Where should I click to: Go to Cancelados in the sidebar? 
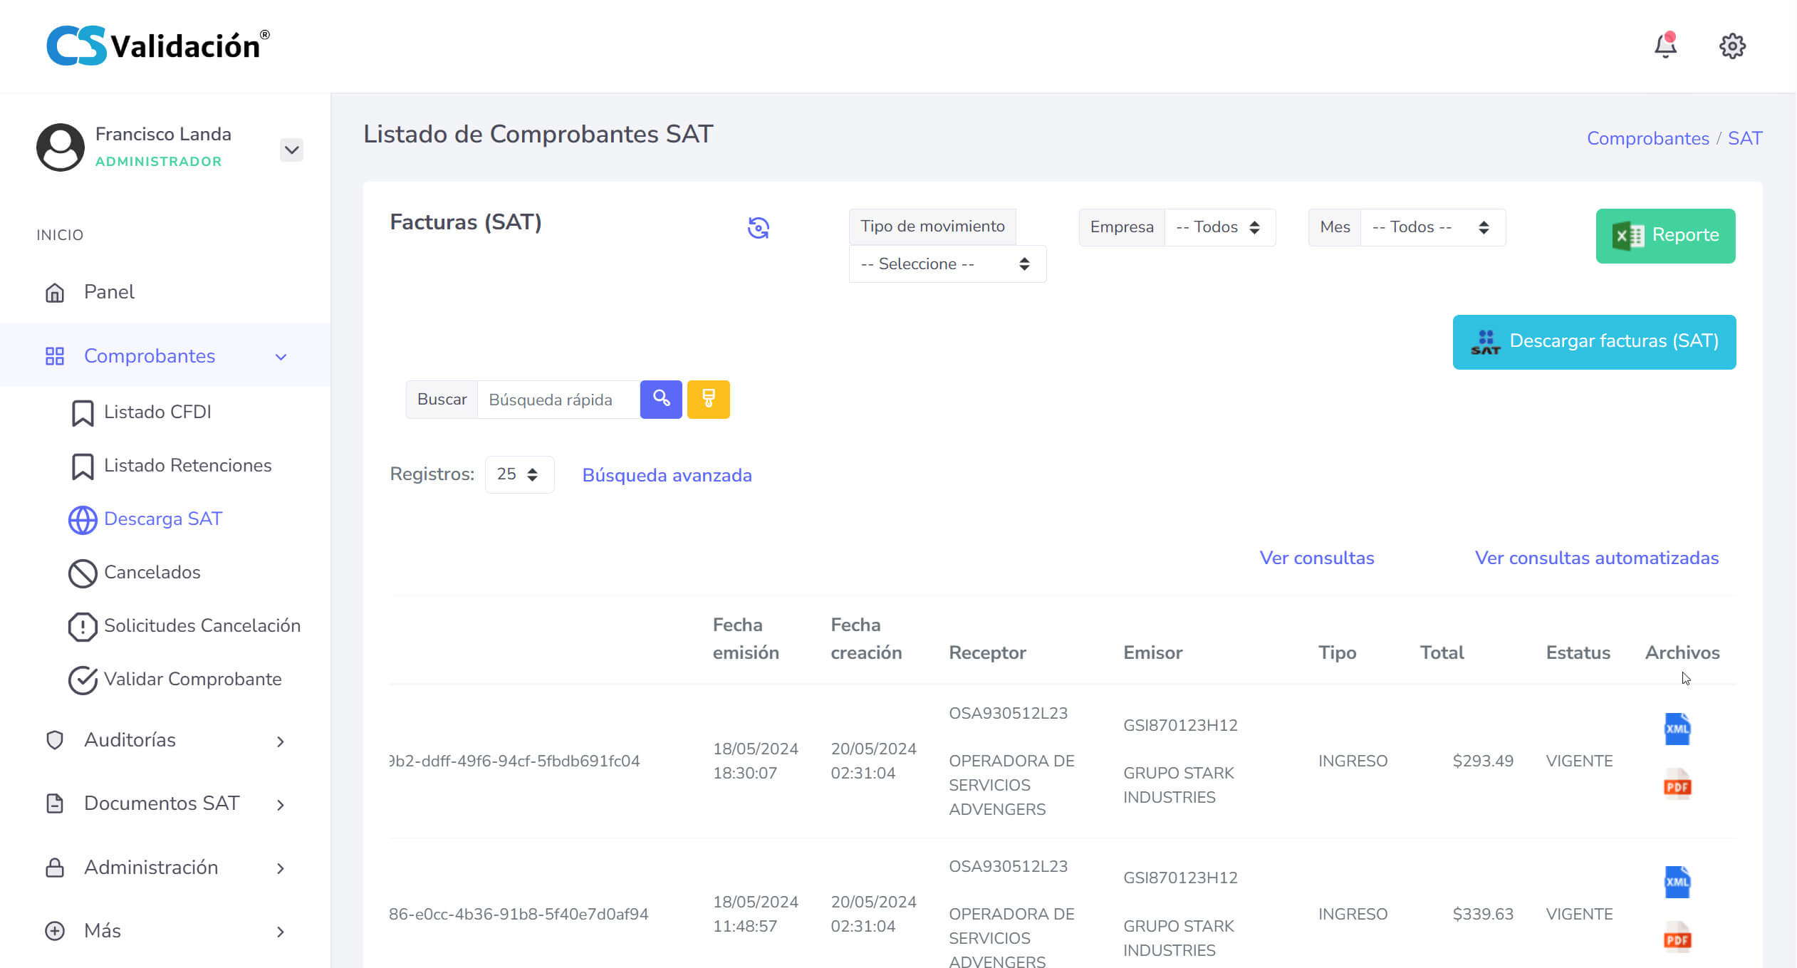[x=152, y=572]
